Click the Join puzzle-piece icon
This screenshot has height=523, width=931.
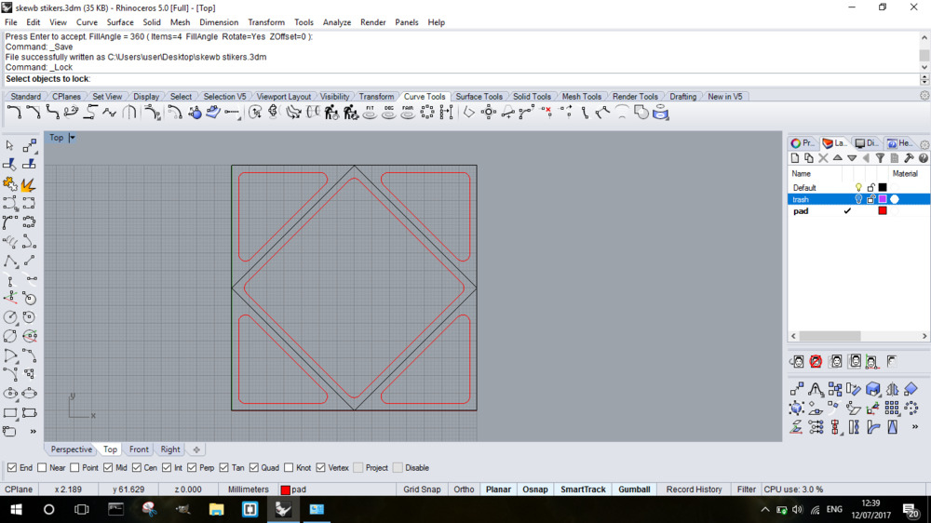tap(9, 184)
